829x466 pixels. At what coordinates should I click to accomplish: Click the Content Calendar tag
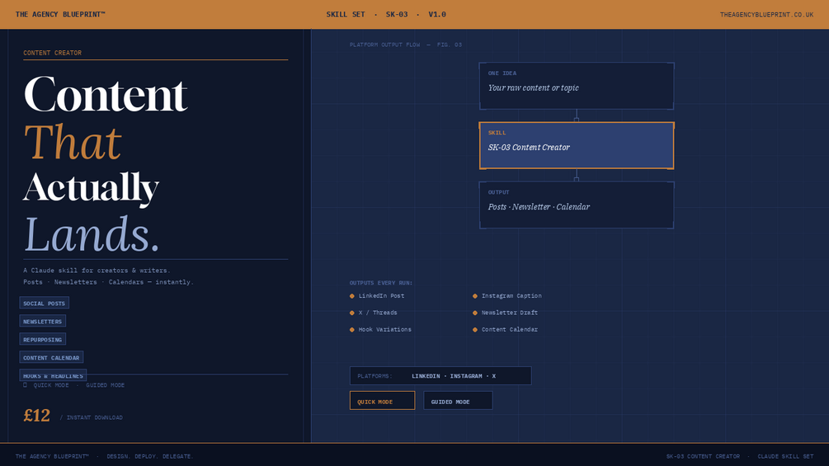click(51, 357)
